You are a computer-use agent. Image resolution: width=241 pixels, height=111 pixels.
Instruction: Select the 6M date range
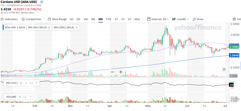tap(101, 19)
